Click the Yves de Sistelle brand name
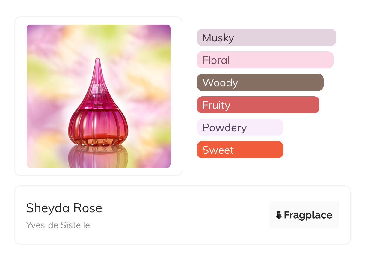This screenshot has height=259, width=365. [x=58, y=225]
